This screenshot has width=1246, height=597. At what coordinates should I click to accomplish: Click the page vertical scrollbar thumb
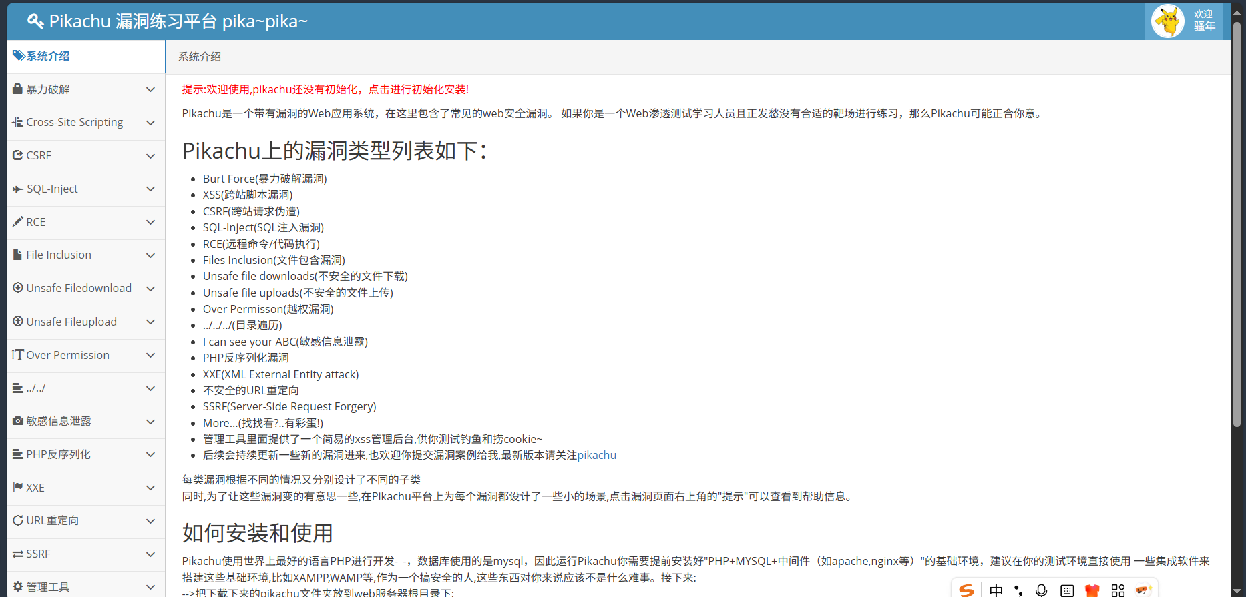point(1237,223)
